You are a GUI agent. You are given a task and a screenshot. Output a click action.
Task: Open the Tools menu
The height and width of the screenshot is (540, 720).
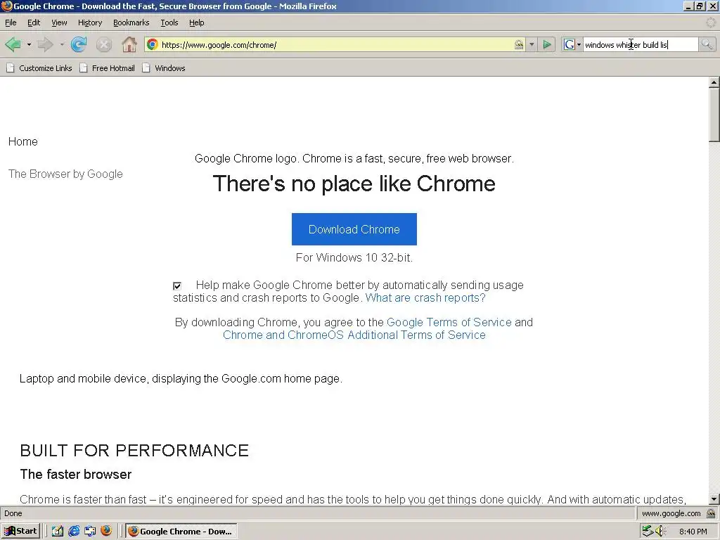tap(169, 22)
